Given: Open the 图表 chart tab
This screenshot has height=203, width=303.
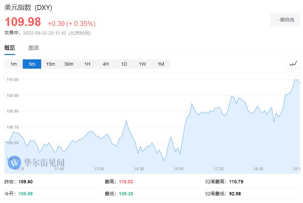Looking at the screenshot, I should 34,48.
